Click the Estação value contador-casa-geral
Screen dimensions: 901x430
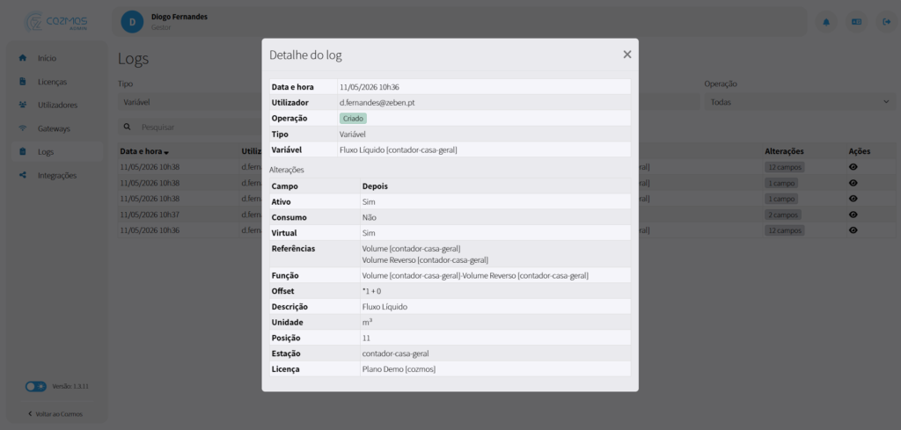395,353
